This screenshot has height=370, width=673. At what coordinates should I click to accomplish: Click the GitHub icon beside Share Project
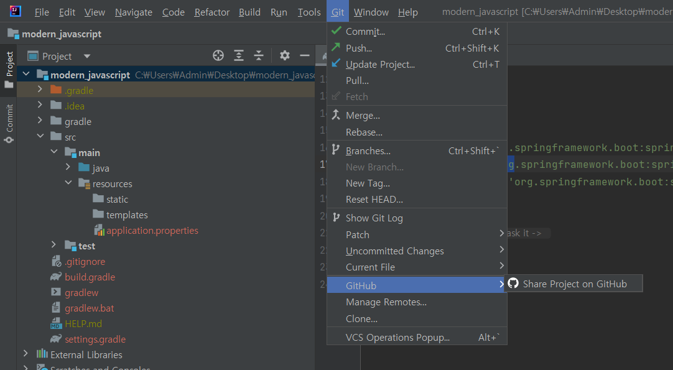click(513, 284)
